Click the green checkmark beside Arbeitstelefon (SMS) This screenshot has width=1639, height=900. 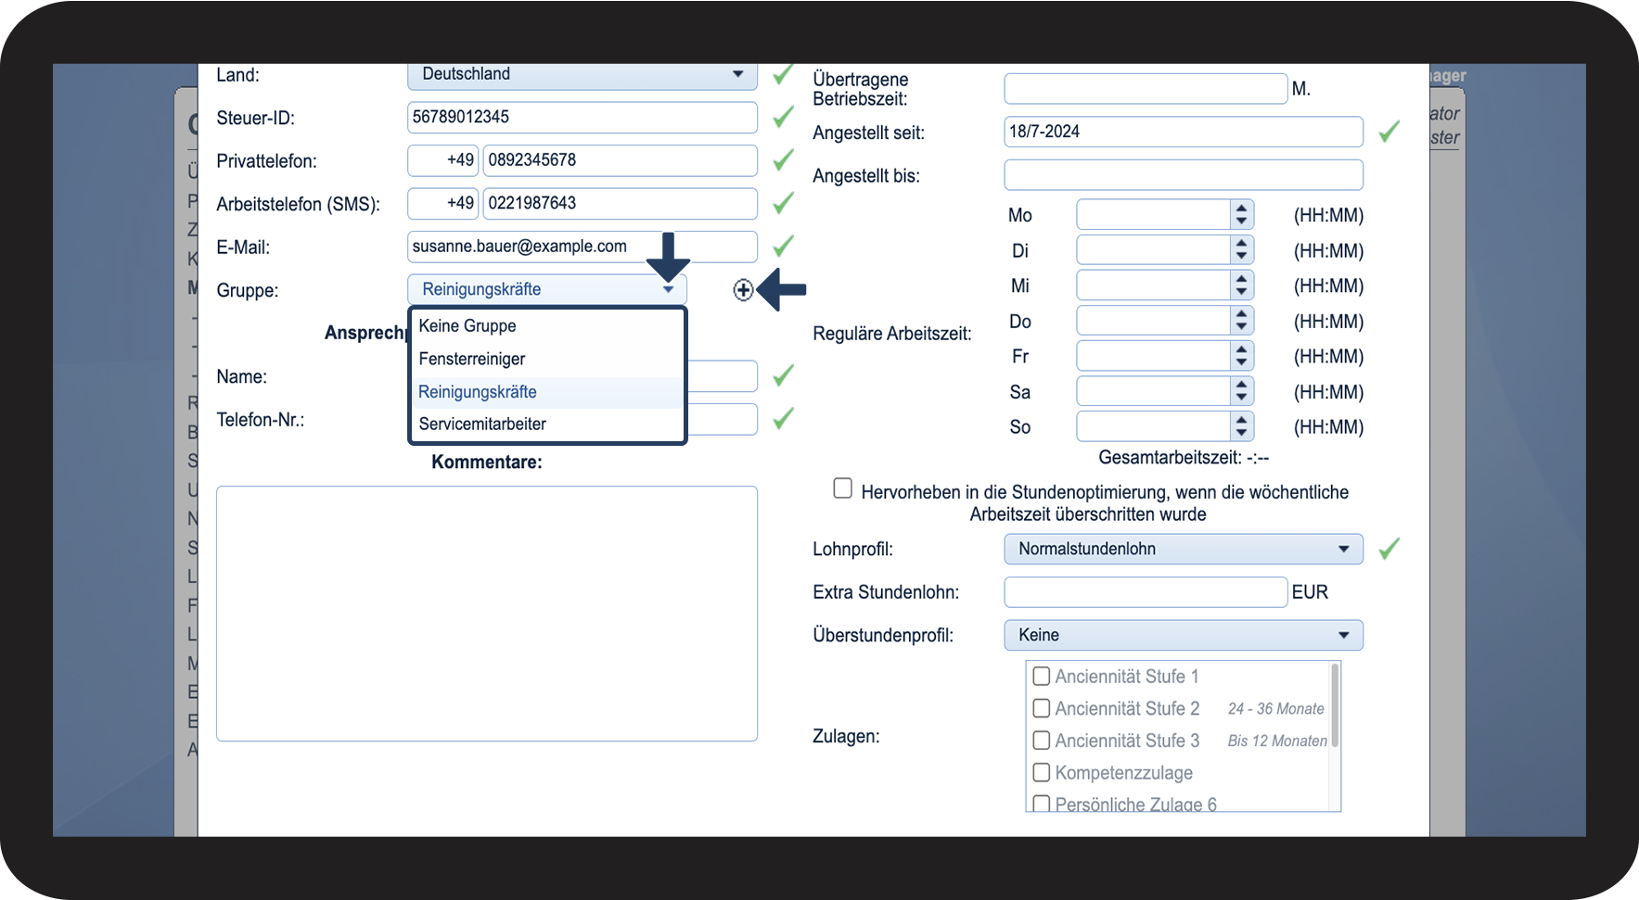[x=784, y=203]
